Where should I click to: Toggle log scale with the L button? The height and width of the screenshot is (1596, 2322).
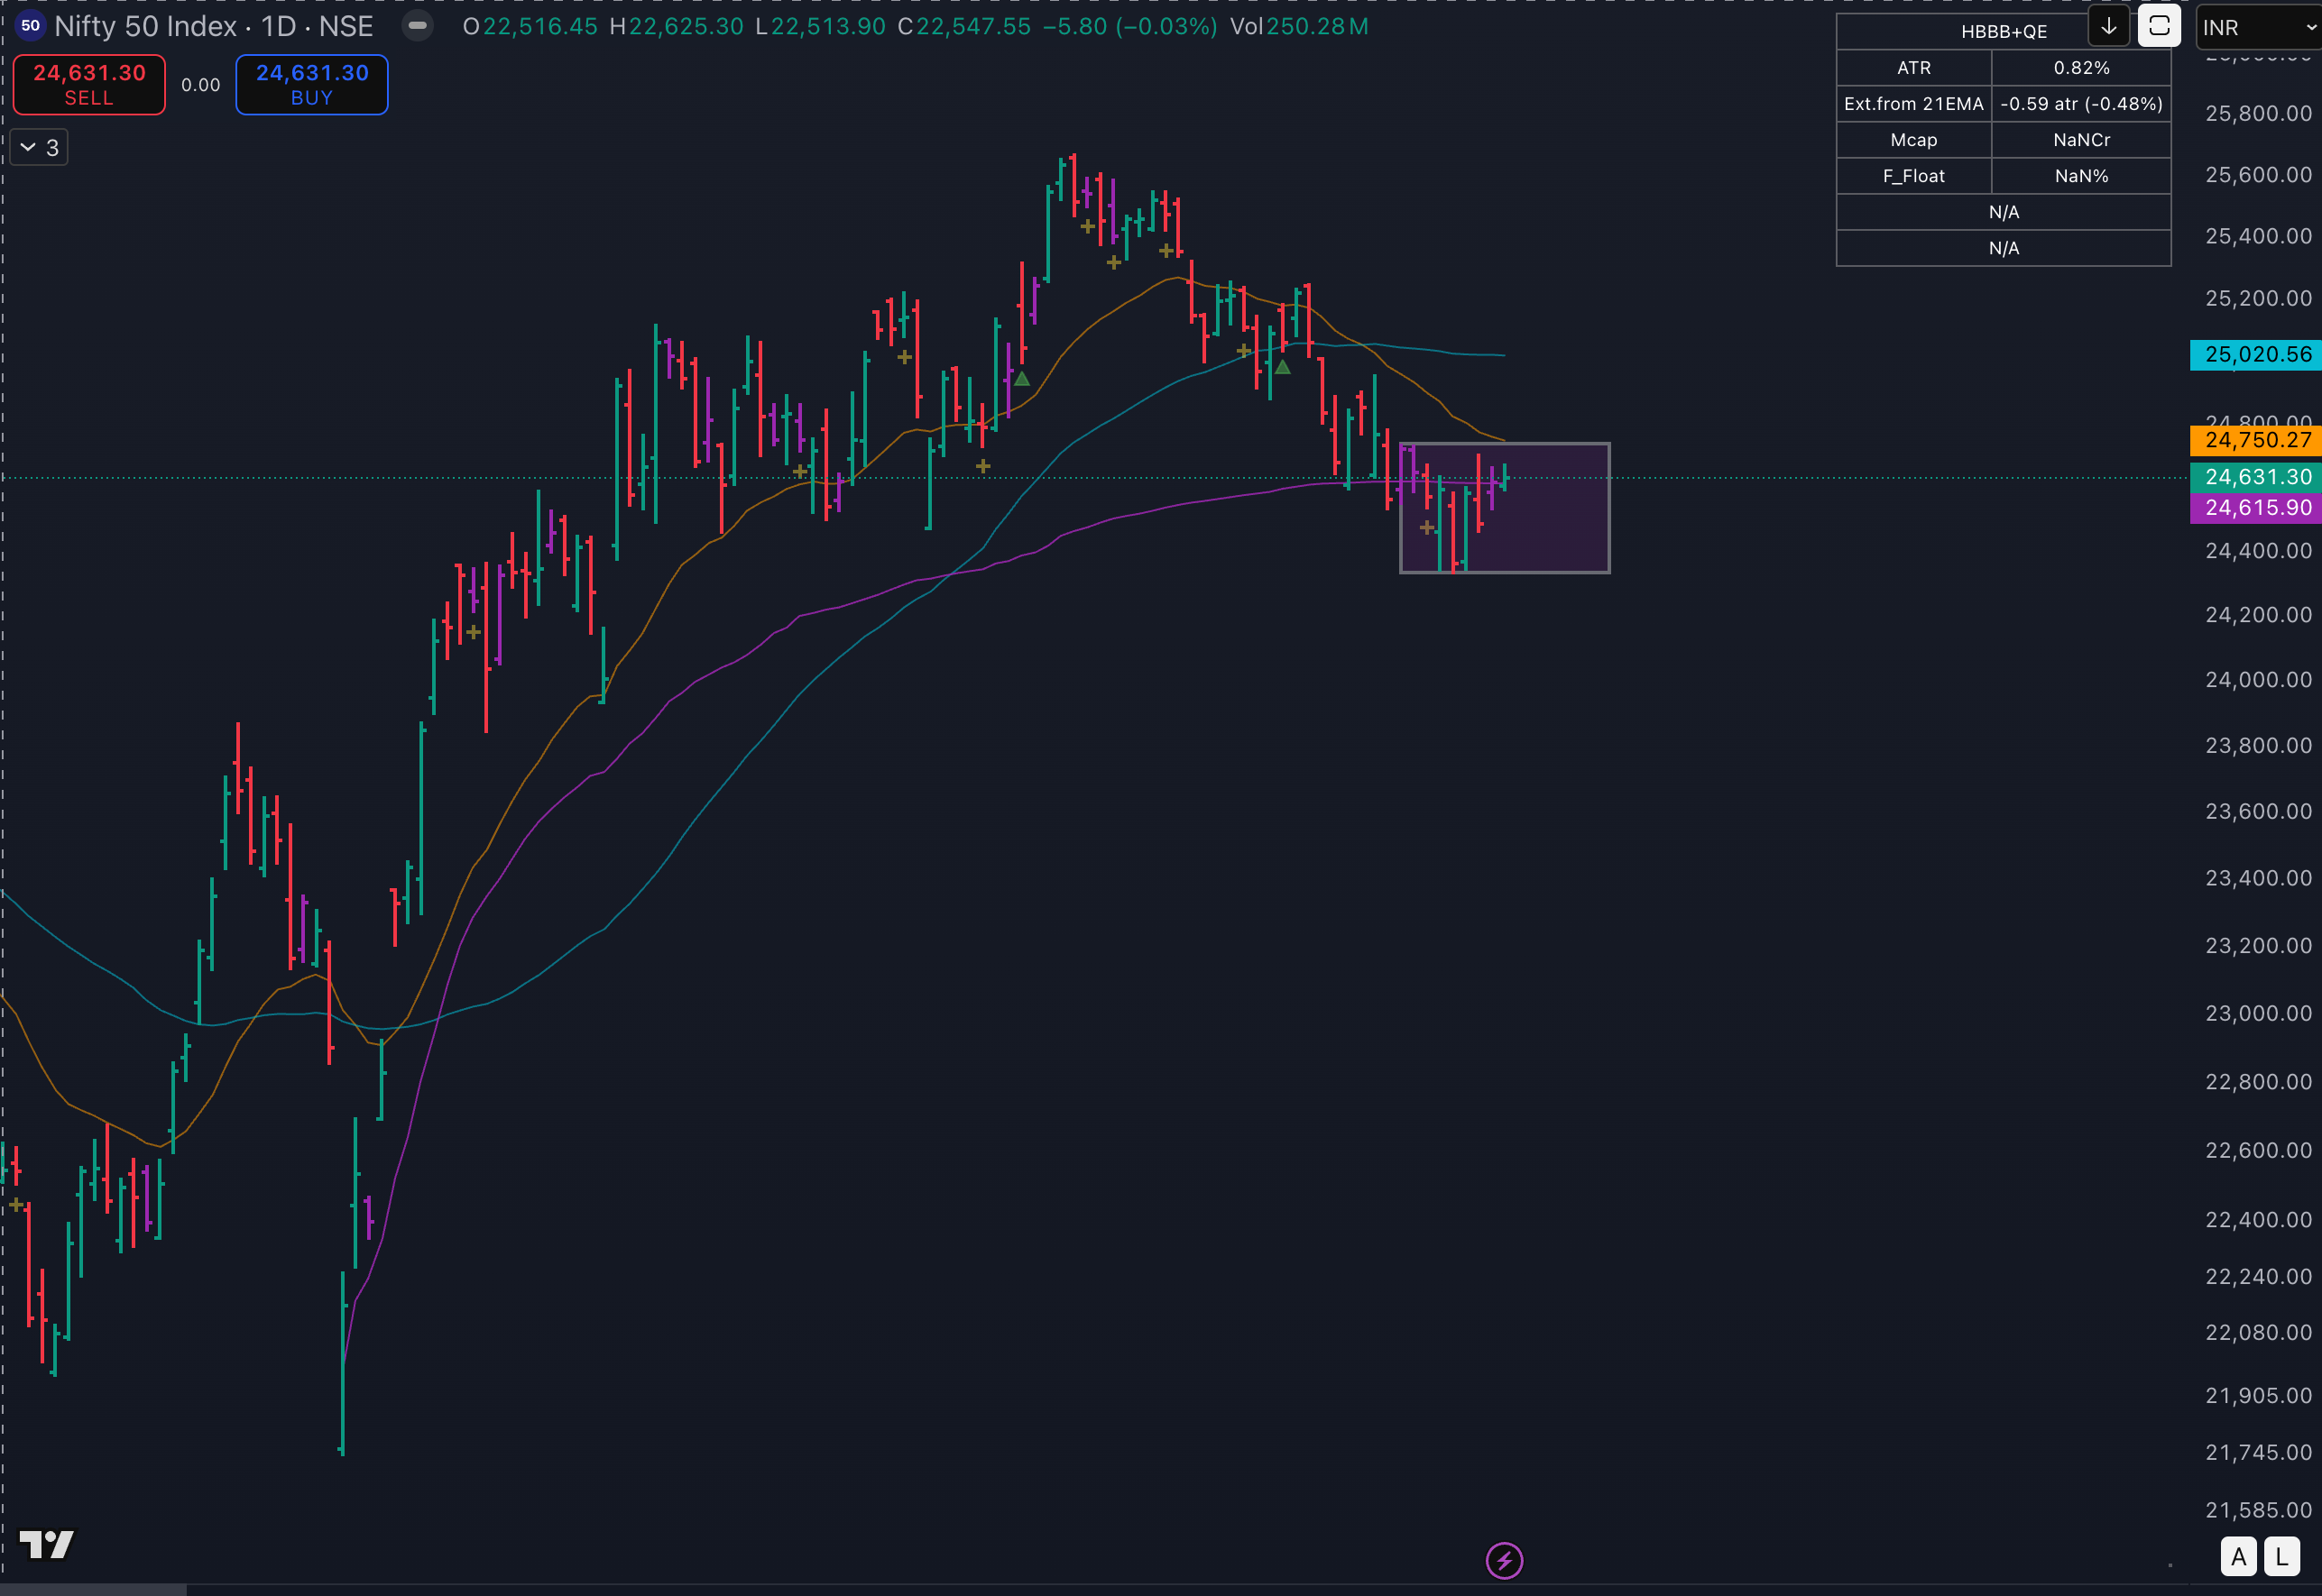(2282, 1557)
